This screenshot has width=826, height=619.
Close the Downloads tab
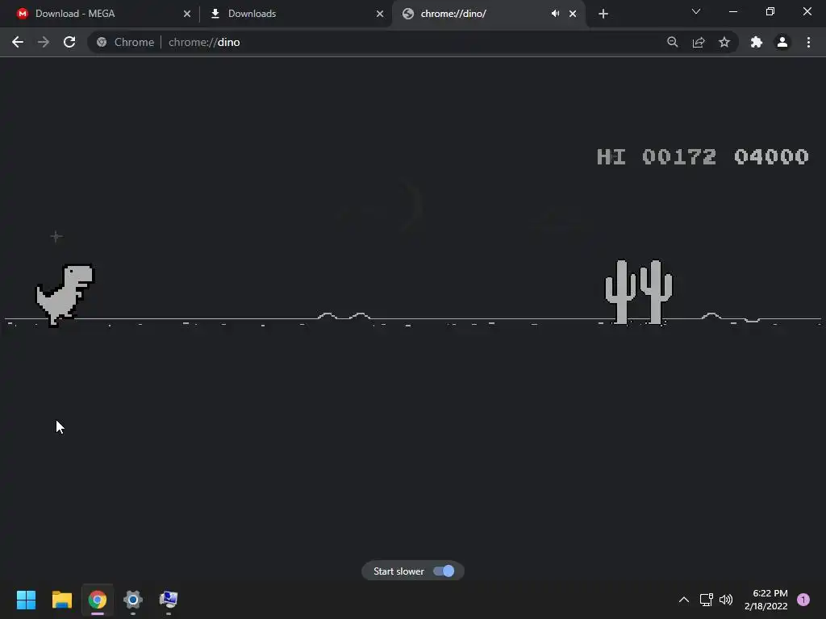pos(380,14)
